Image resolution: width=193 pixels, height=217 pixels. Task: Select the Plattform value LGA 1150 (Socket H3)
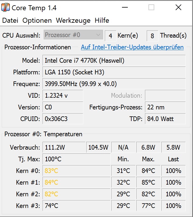114,72
